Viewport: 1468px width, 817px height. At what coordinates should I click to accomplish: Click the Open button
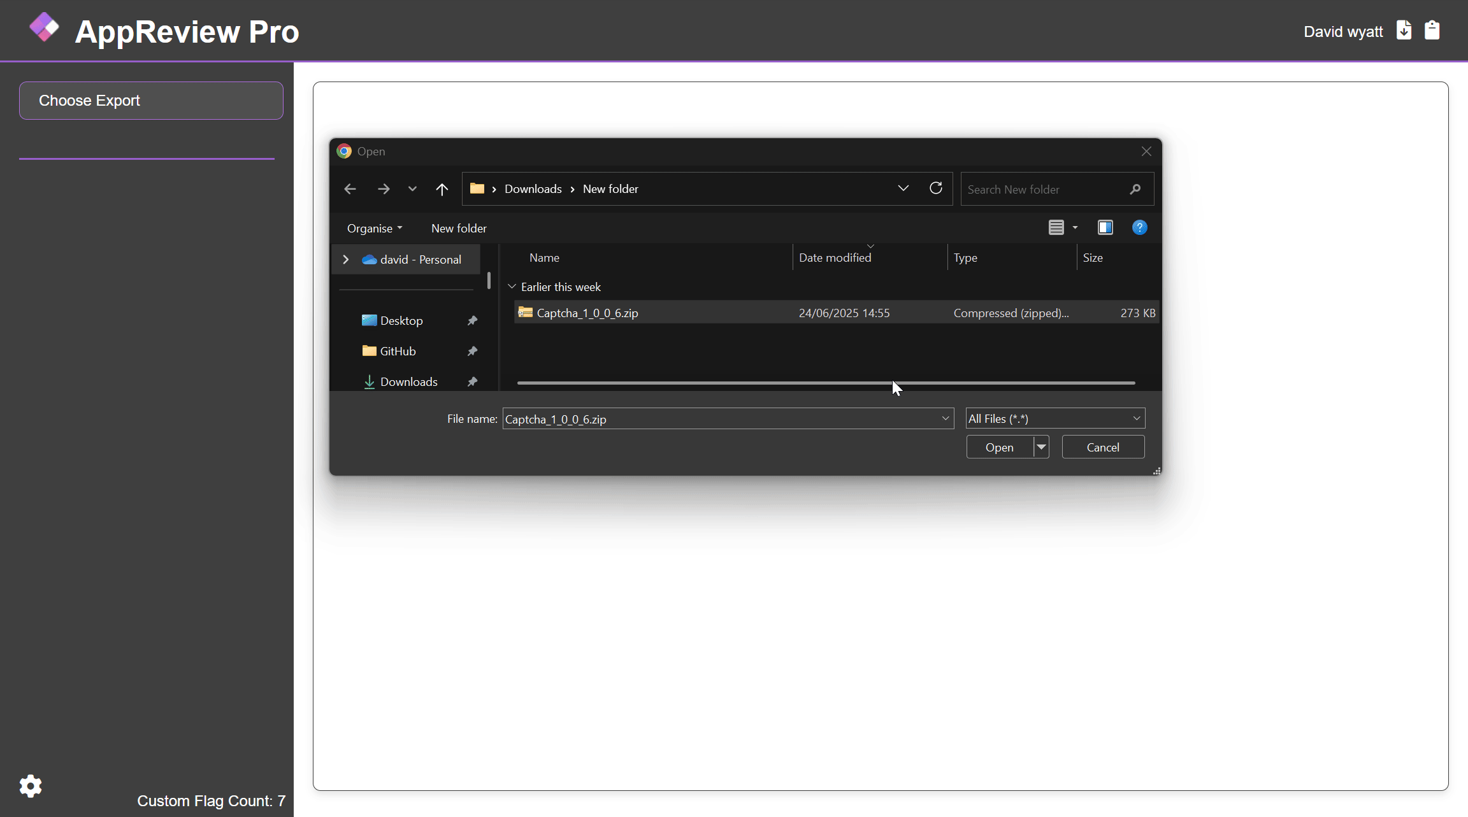[x=999, y=447]
